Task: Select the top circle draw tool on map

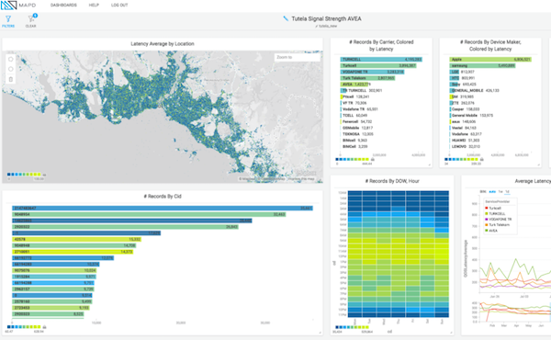Action: click(10, 59)
